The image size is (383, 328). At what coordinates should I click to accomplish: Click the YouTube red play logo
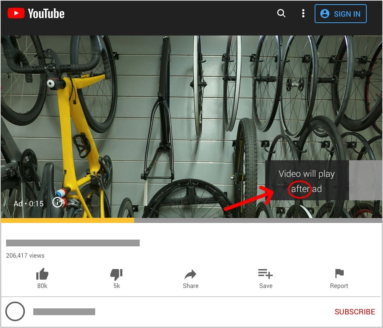point(16,14)
